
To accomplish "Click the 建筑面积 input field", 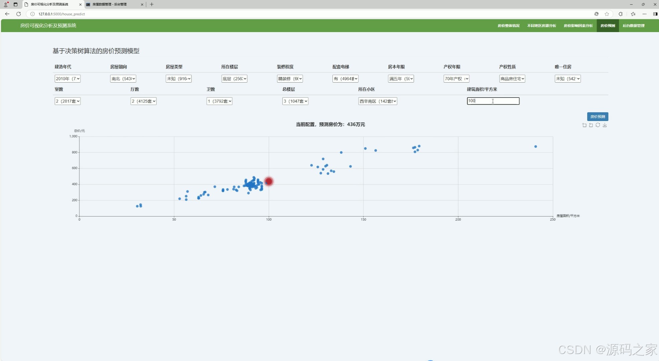I will [493, 101].
